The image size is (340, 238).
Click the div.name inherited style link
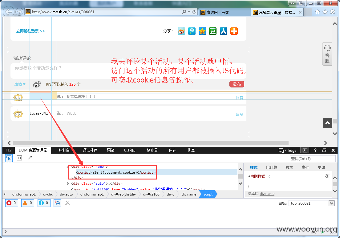[267, 194]
